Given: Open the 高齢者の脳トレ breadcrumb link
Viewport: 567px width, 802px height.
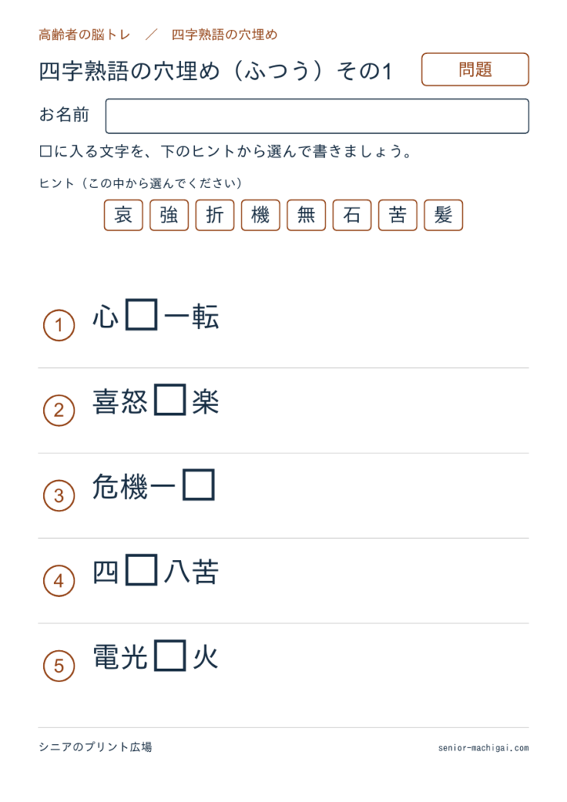Looking at the screenshot, I should (85, 34).
